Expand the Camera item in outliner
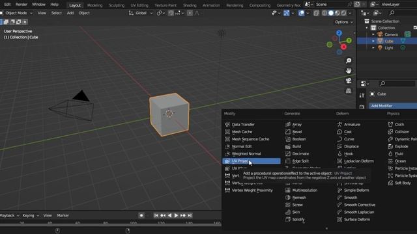Viewport: 417px width, 234px height. pyautogui.click(x=373, y=34)
